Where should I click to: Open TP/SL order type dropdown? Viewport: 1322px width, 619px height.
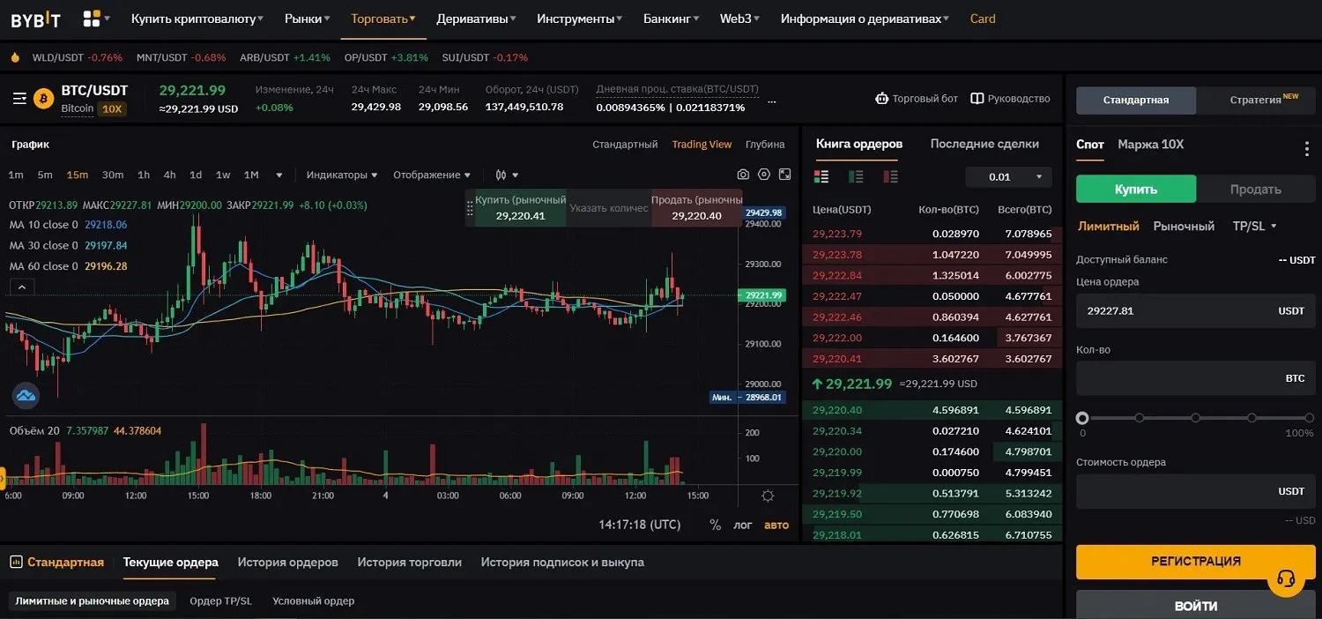(x=1255, y=227)
